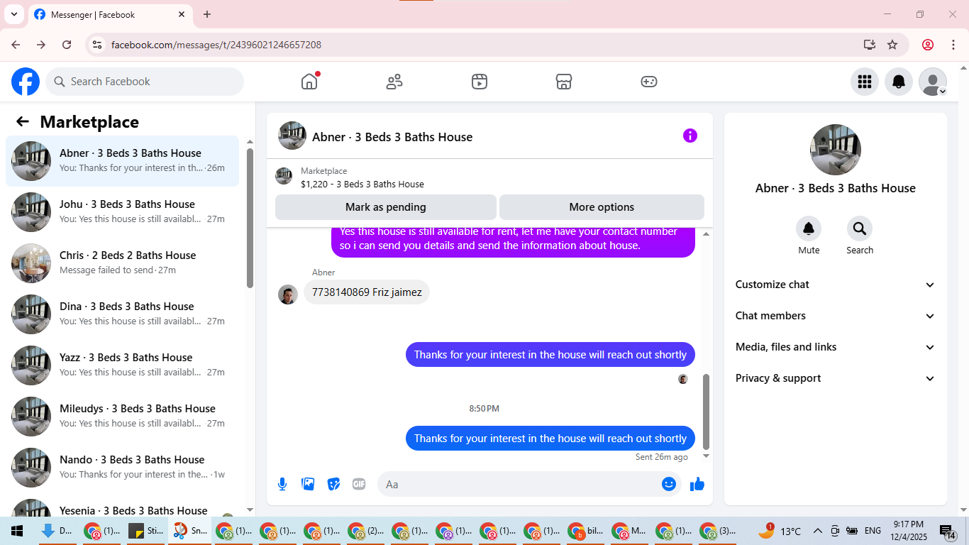969x545 pixels.
Task: Open the account profile avatar menu
Action: (x=933, y=82)
